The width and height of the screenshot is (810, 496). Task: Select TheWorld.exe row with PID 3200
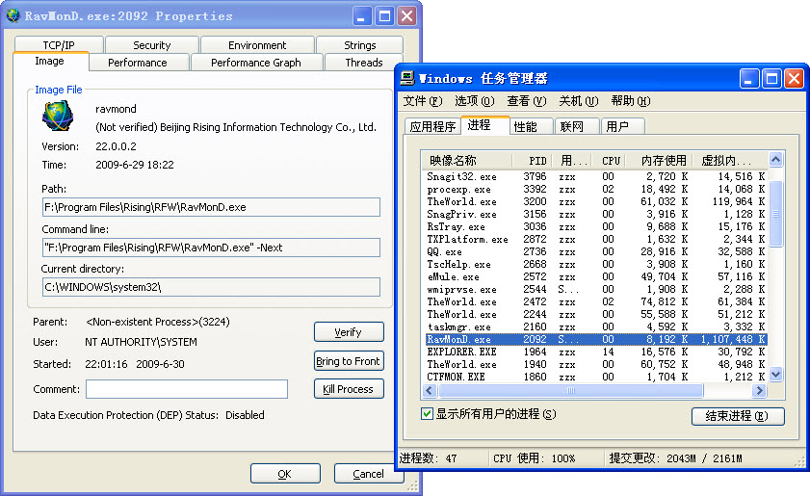595,201
